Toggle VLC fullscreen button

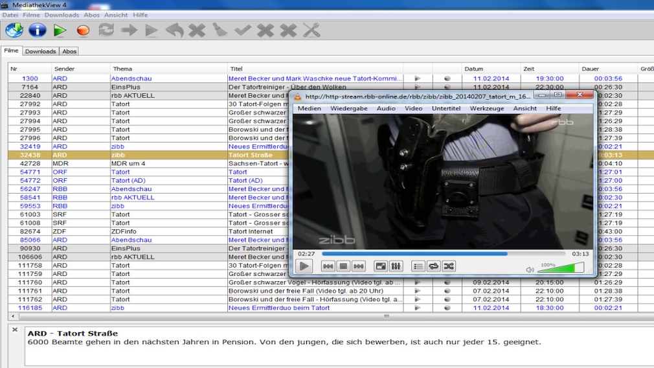pos(381,266)
